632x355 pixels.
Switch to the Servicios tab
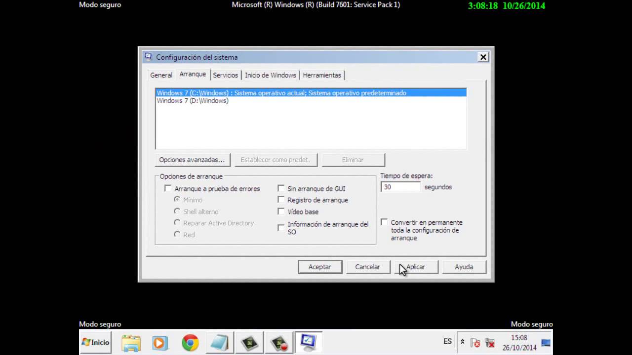click(x=226, y=75)
